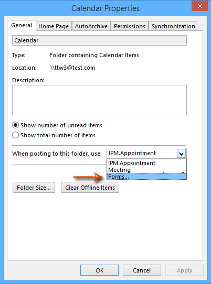Choose Meeting from the dropdown list
Screen dimensions: 211x284
pyautogui.click(x=146, y=170)
